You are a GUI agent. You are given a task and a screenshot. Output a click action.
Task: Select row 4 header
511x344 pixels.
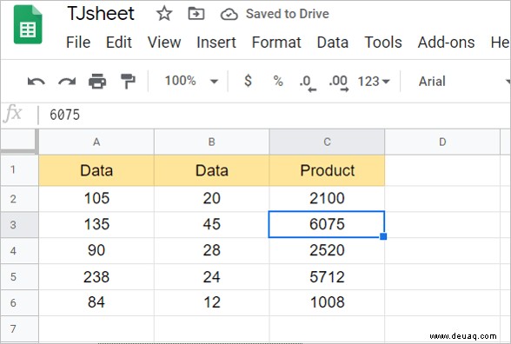pyautogui.click(x=19, y=251)
